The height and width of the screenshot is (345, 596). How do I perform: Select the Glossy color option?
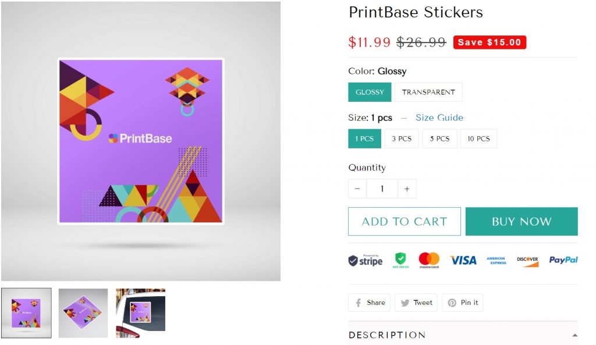point(370,92)
